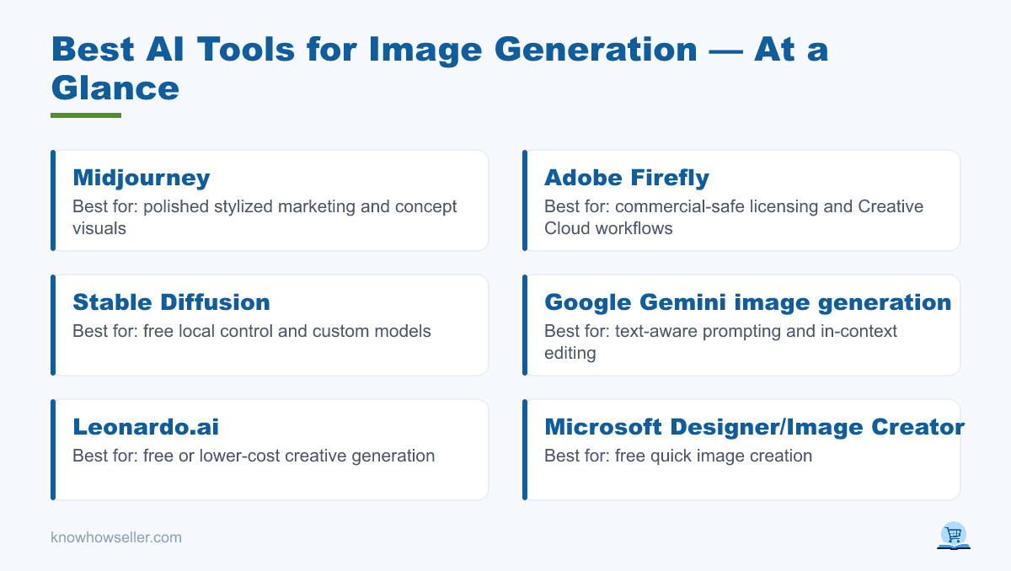Click the shopping cart logo icon
Image resolution: width=1011 pixels, height=571 pixels.
954,536
